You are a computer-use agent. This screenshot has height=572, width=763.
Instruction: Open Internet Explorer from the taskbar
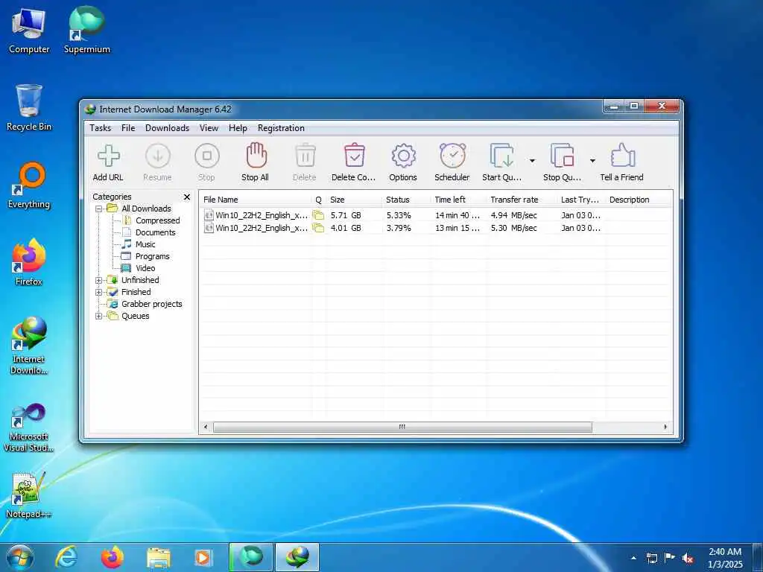pos(66,557)
